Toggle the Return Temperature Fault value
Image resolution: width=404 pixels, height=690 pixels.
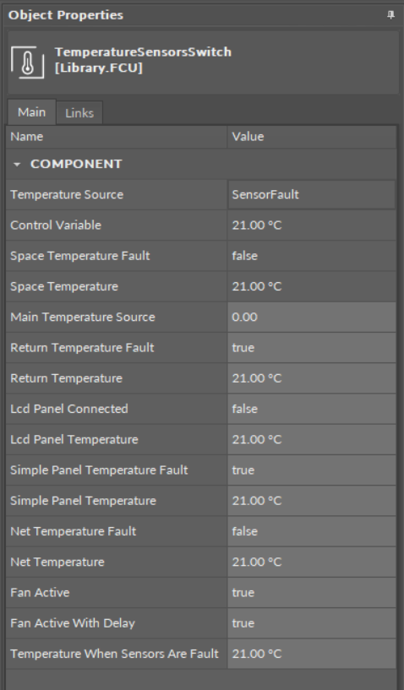click(312, 348)
